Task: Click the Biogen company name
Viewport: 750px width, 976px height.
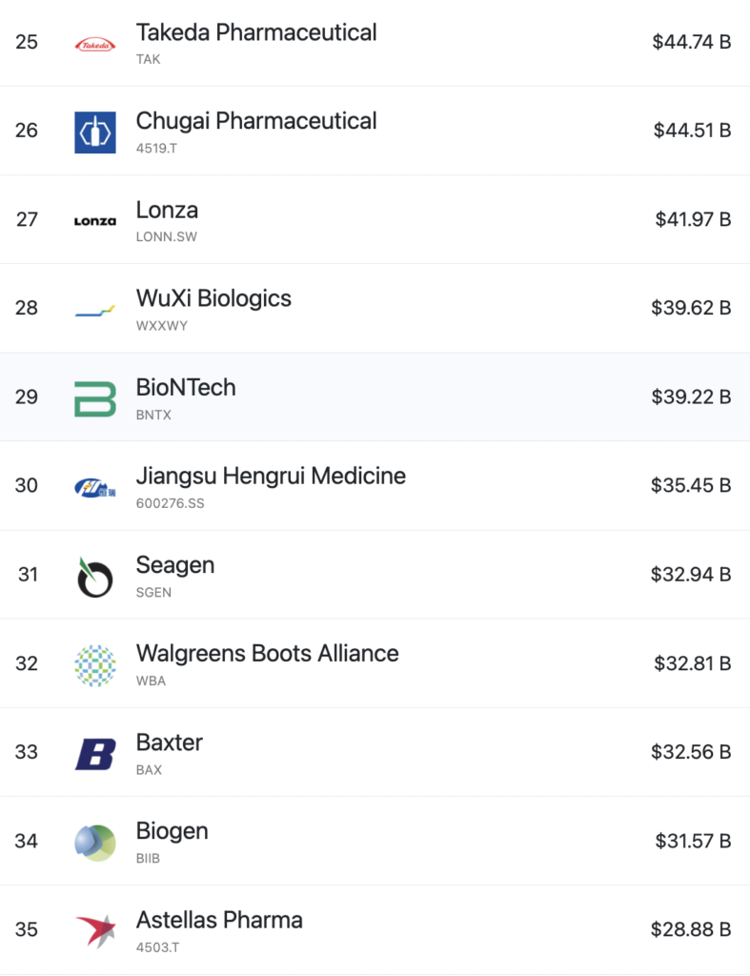Action: tap(172, 831)
